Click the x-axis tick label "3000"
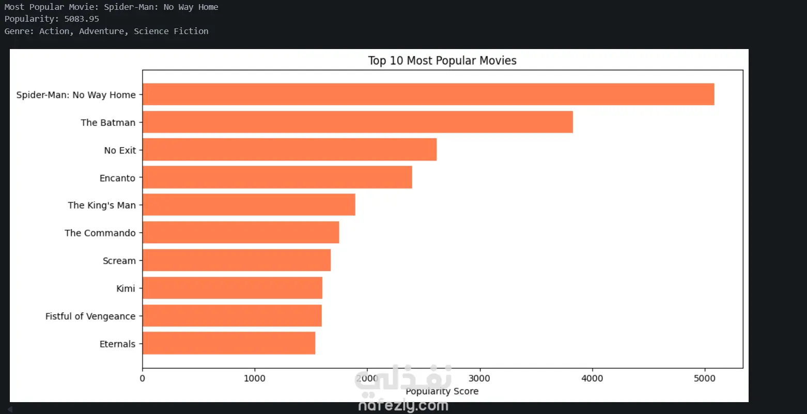 [480, 378]
